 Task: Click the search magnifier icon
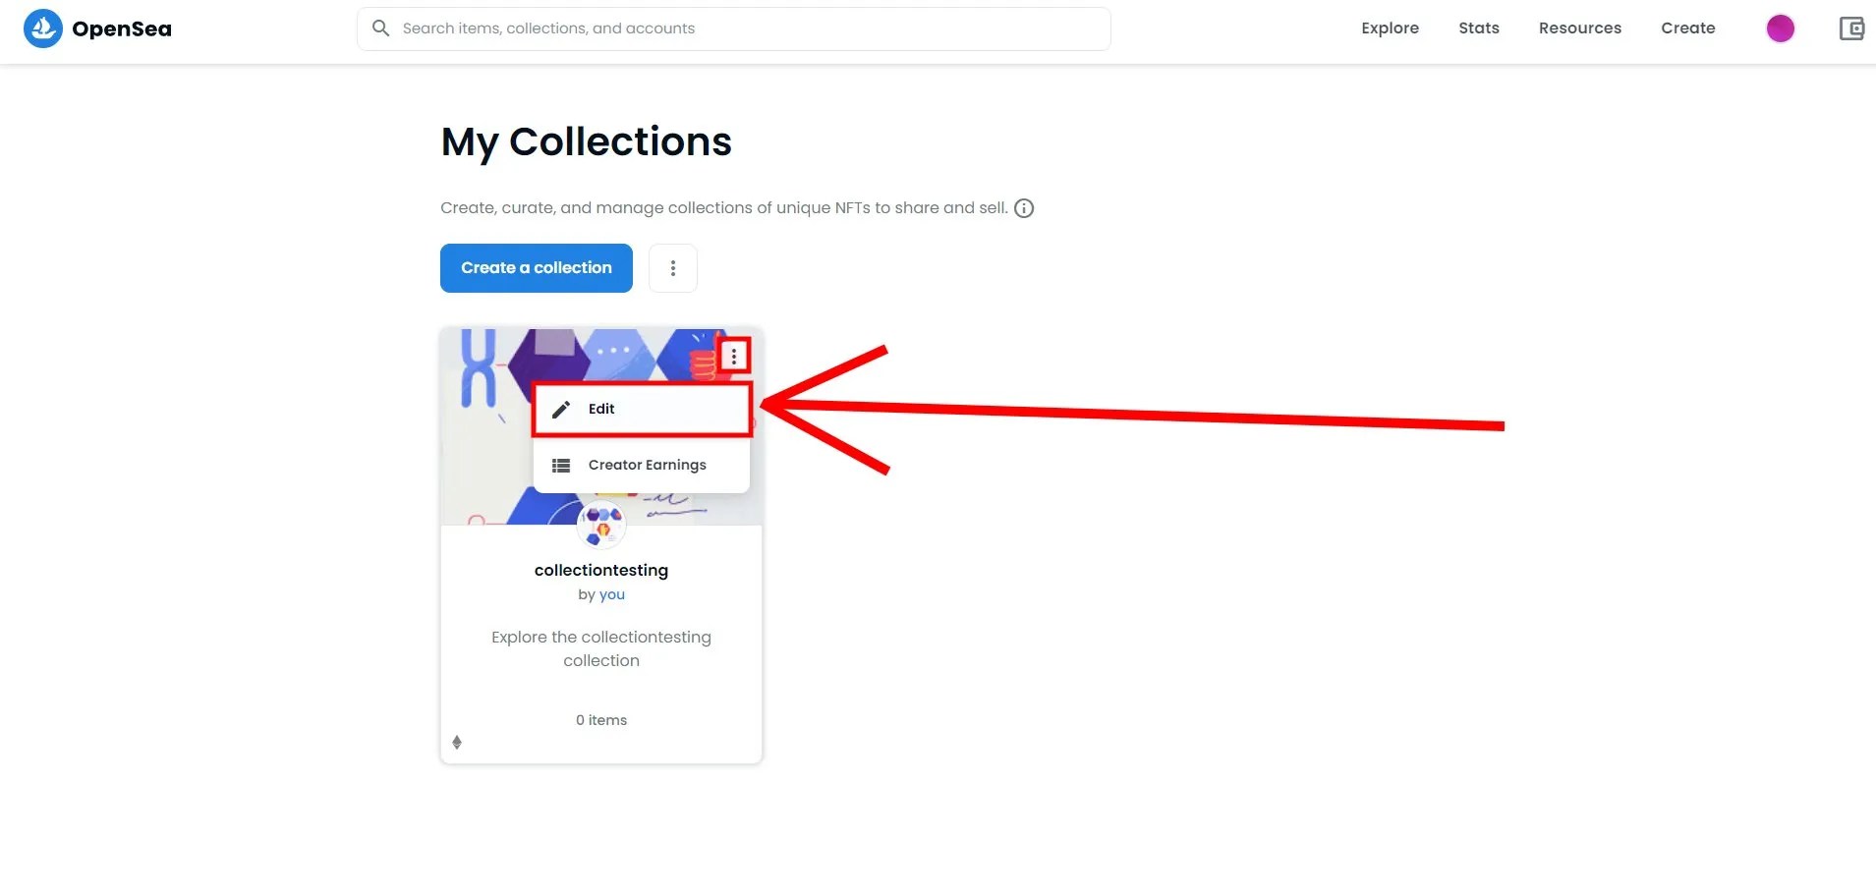380,28
